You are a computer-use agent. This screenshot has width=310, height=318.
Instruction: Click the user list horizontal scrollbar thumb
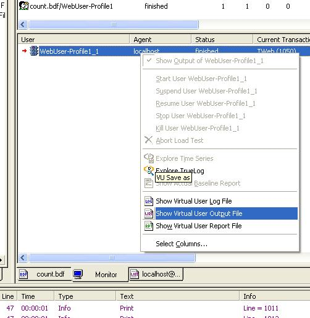(x=112, y=258)
